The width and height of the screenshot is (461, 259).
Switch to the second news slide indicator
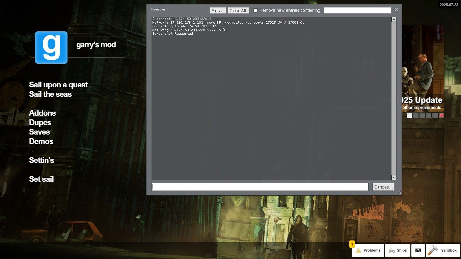point(416,115)
